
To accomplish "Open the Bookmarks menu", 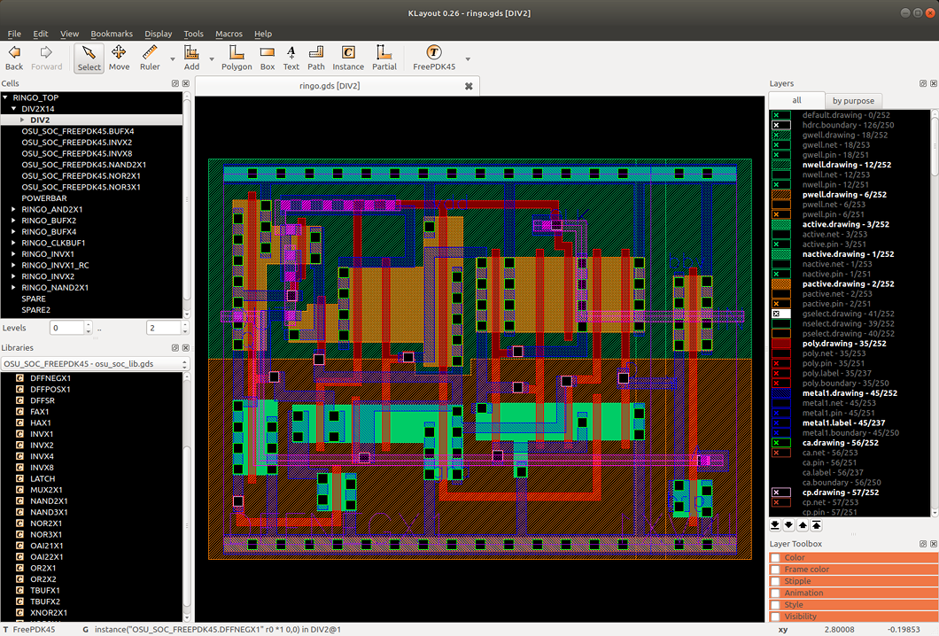I will 112,34.
